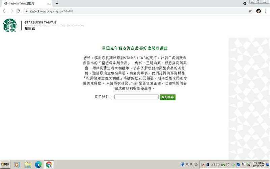Click the round tab search dropdown arrow
Viewport: 270px width, 169px height.
[245, 4]
